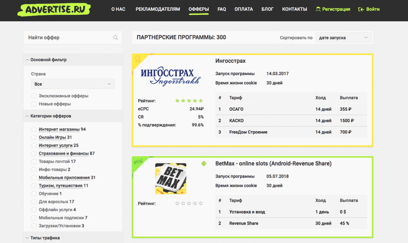Viewport: 408px width, 243px height.
Task: Focus the Найти оффер search field
Action: [x=73, y=38]
